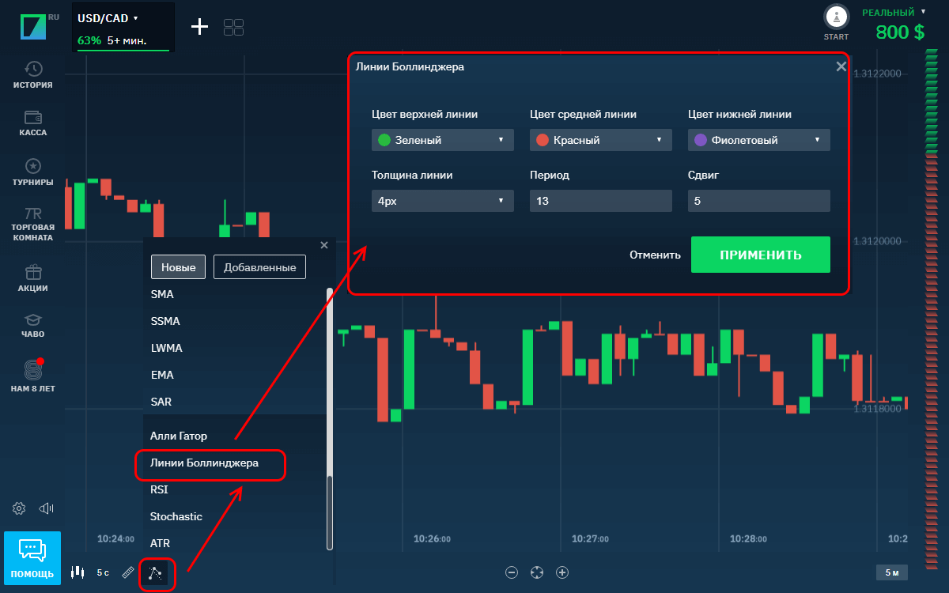Open the Акции gift icon
Screen dimensions: 949x593
[x=33, y=273]
